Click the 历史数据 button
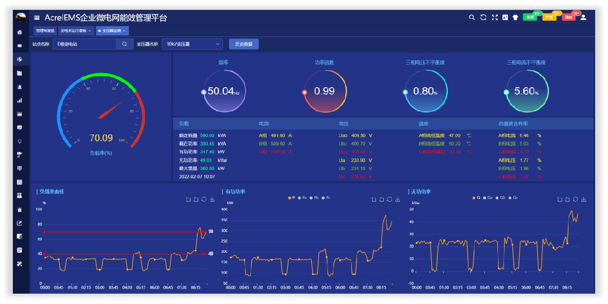The image size is (608, 304). click(x=244, y=44)
